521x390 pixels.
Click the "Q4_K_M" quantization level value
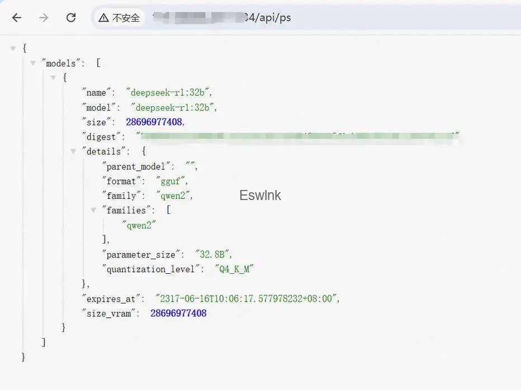pos(235,269)
